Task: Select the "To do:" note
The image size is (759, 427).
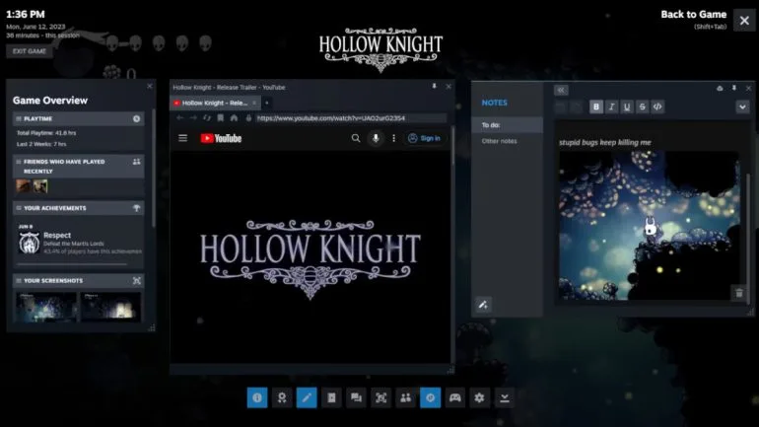Action: [x=508, y=125]
